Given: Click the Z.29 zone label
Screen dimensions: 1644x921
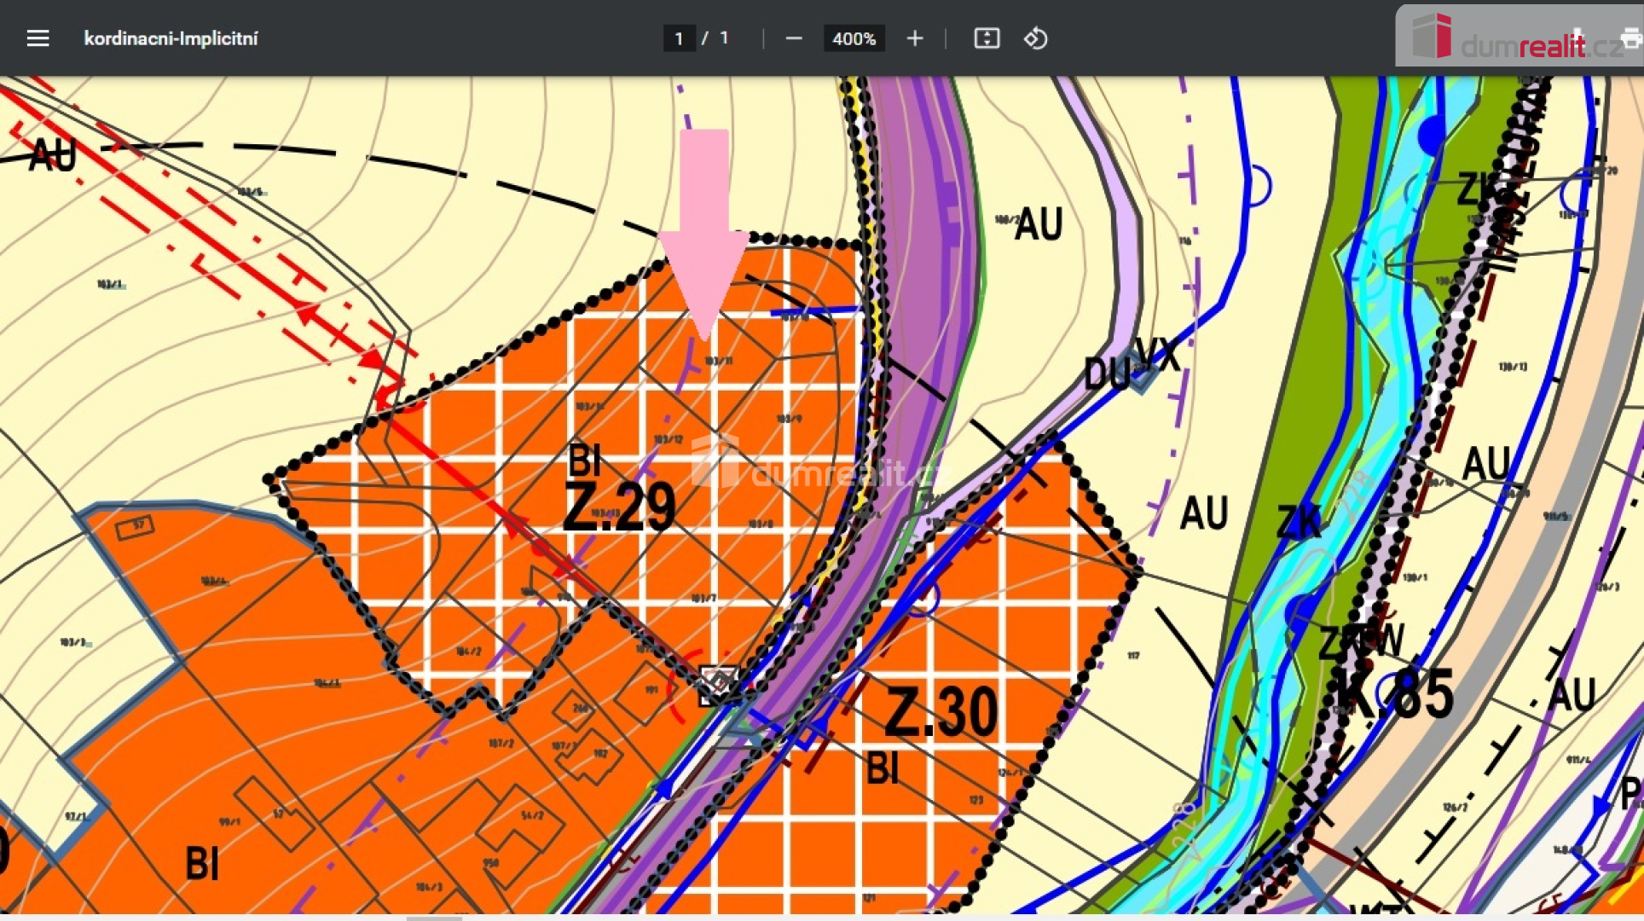Looking at the screenshot, I should coord(620,508).
